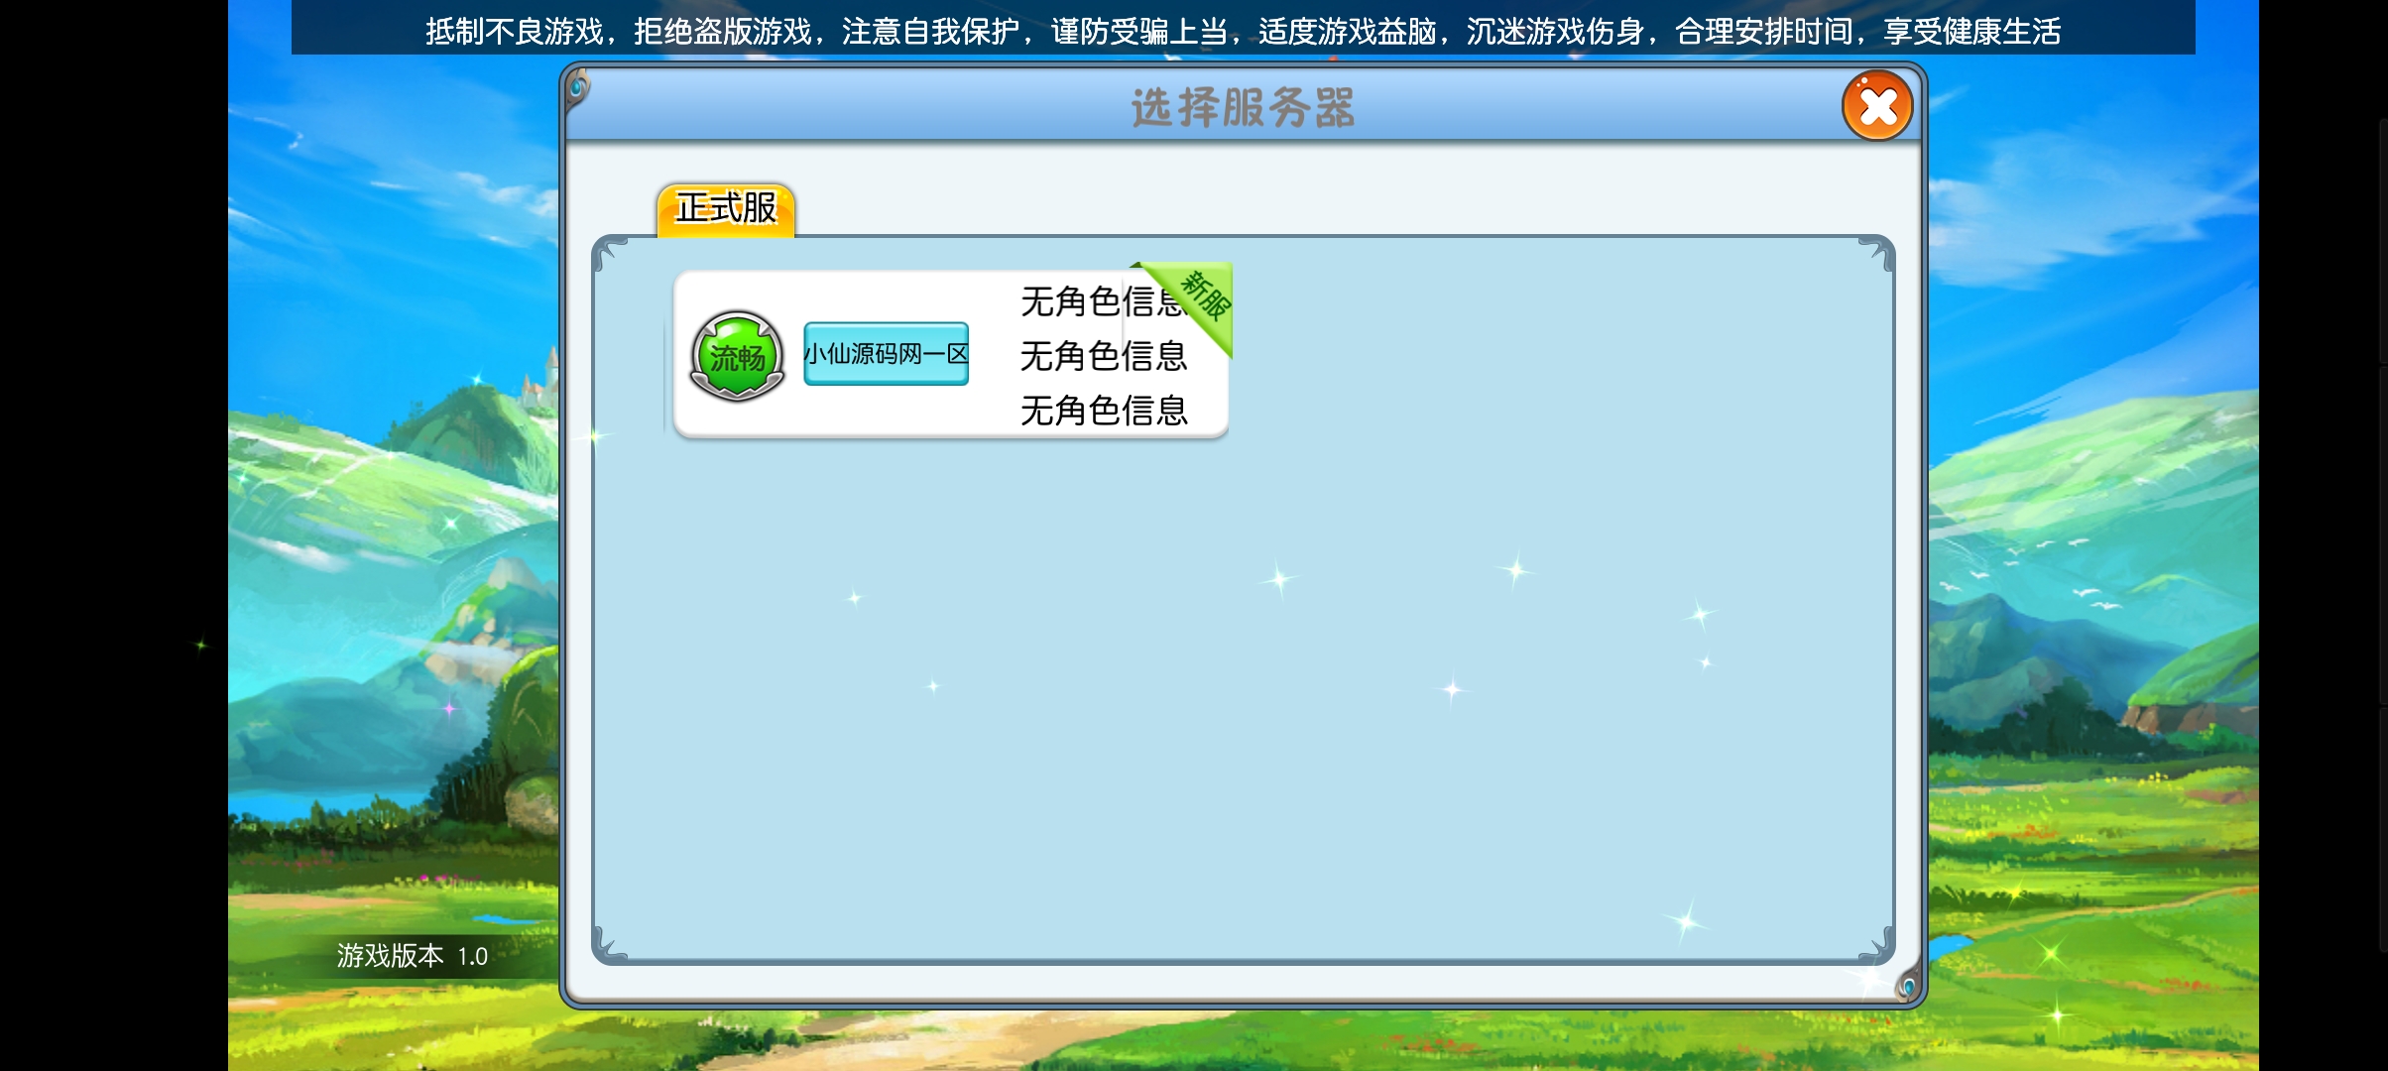Image resolution: width=2388 pixels, height=1071 pixels.
Task: Click the 游戏版本 1.0 label
Action: click(412, 956)
